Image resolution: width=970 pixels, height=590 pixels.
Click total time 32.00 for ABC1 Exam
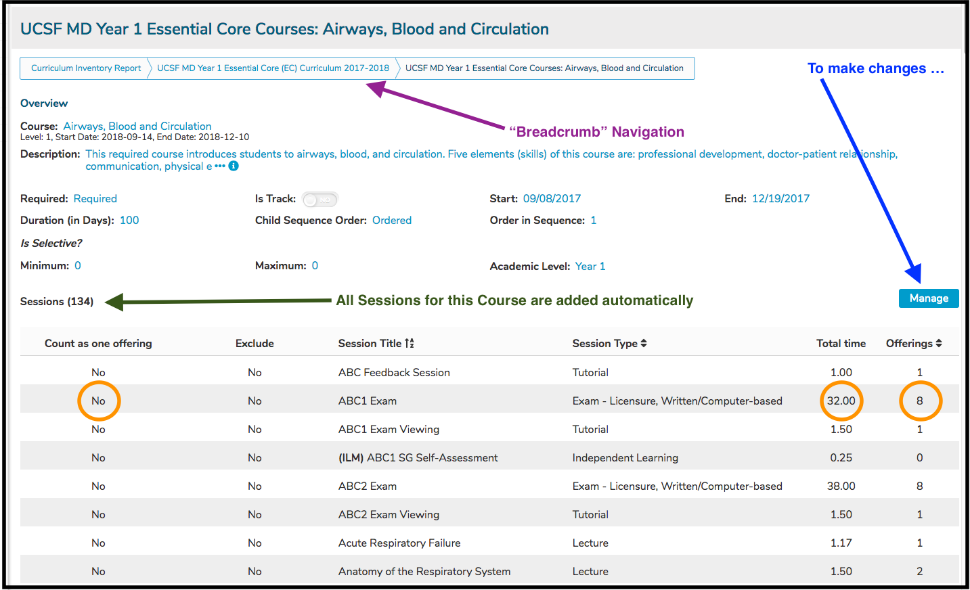(841, 401)
